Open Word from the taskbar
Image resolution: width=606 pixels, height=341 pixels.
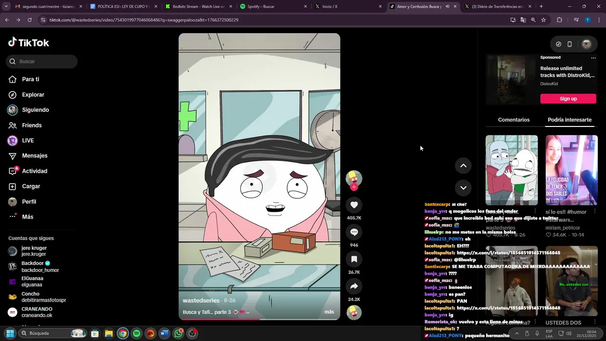(164, 333)
